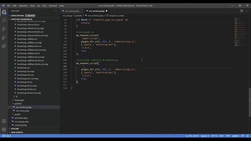Open activador.php in file tree

coord(21,118)
